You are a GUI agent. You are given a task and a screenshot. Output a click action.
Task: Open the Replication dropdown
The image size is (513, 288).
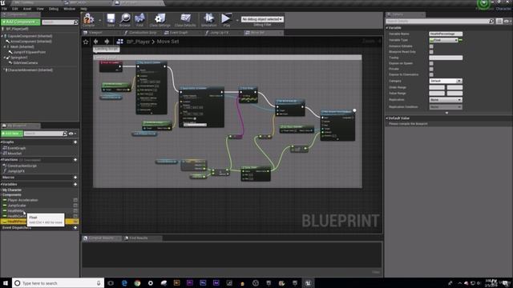coord(446,99)
